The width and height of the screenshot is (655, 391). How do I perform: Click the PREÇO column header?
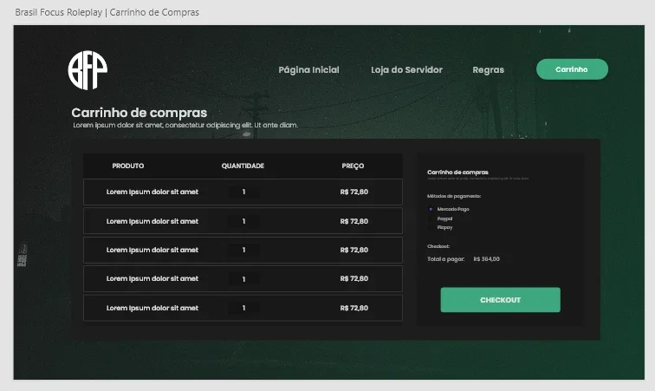353,166
